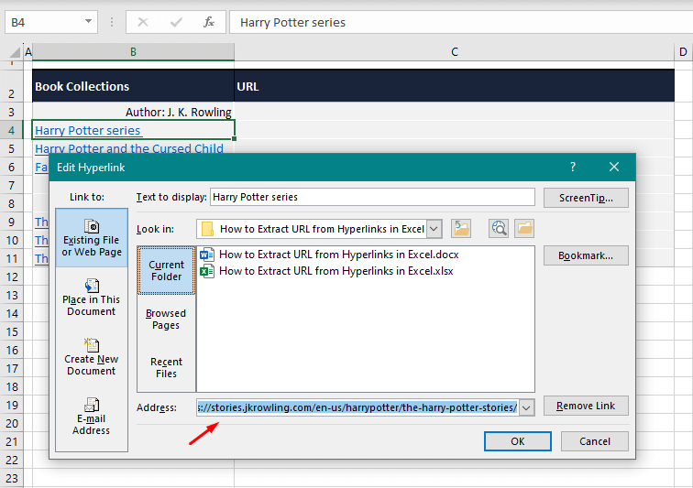Open the dialog Help question mark
The image size is (693, 488).
[573, 167]
